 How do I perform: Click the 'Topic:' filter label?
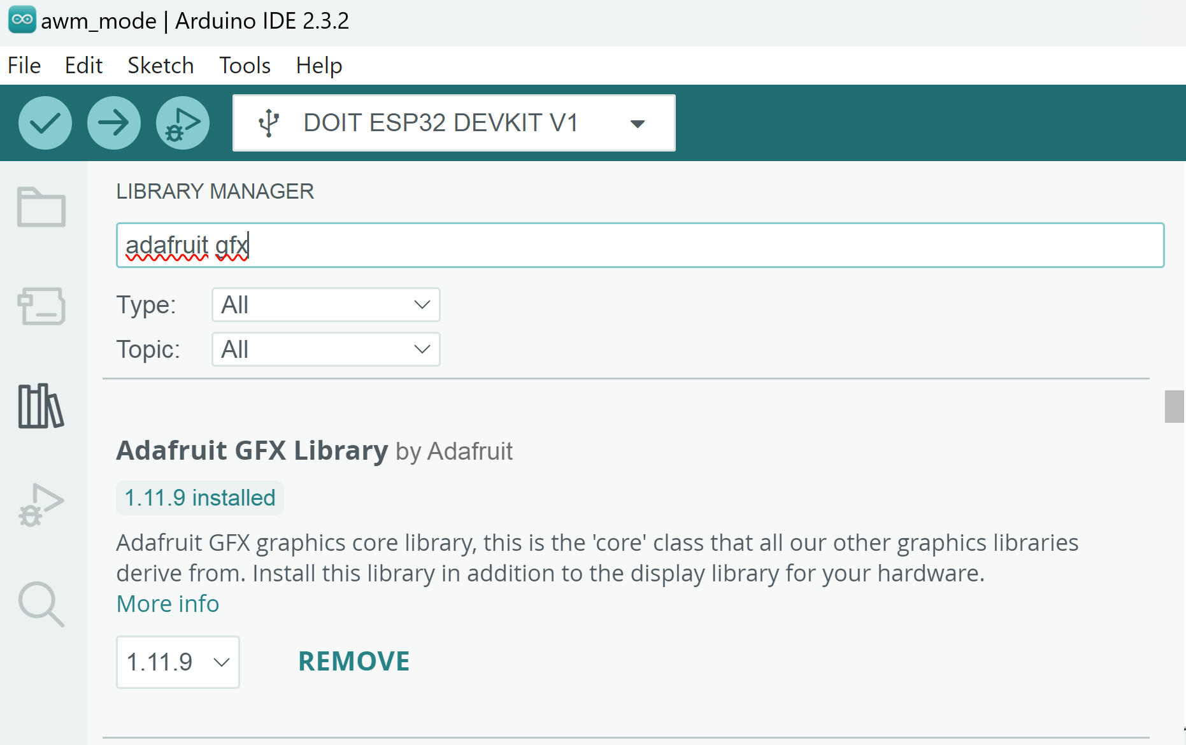click(x=148, y=350)
